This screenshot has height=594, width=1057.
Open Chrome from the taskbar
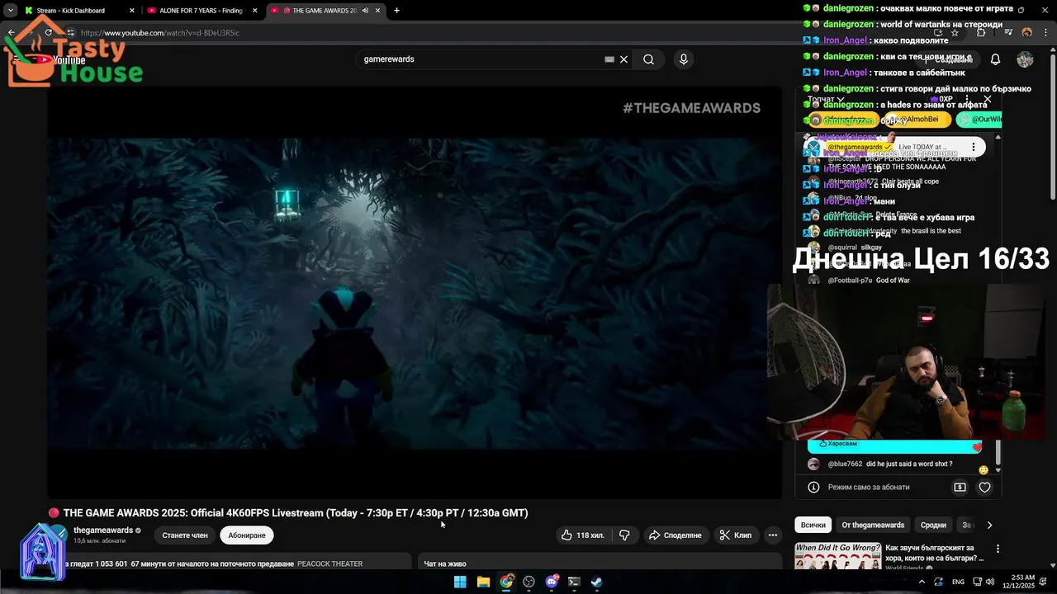pos(506,582)
